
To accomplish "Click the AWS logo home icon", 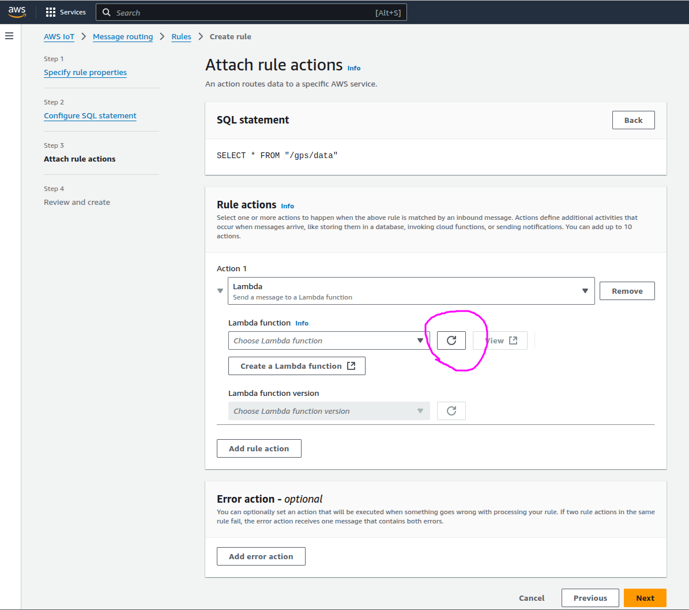I will point(17,12).
